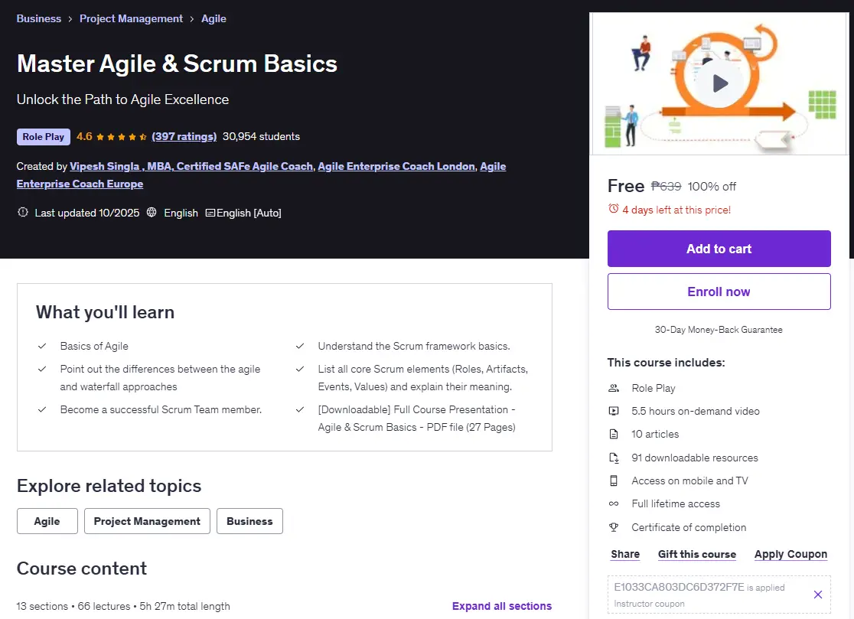Click the applied coupon code text
Screen dimensions: 854x619
point(680,587)
